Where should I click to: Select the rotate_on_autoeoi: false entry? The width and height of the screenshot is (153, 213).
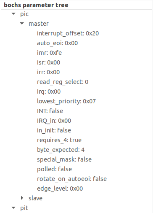[x=72, y=179]
